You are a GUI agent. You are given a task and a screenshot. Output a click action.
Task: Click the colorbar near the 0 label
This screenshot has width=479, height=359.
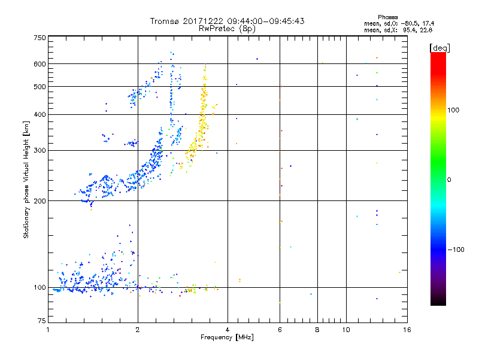[x=438, y=180]
